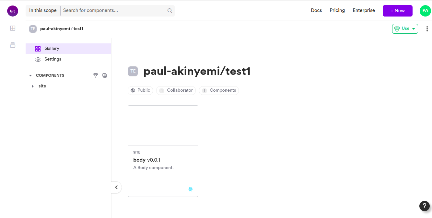
Task: Open the Enterprise link
Action: point(364,10)
